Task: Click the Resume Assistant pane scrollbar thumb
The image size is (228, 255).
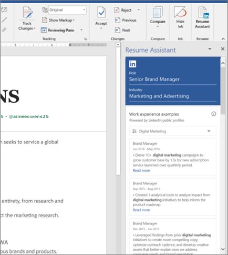Action: tap(223, 91)
